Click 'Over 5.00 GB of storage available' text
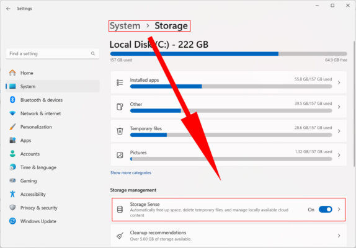This screenshot has height=248, width=356. (161, 239)
